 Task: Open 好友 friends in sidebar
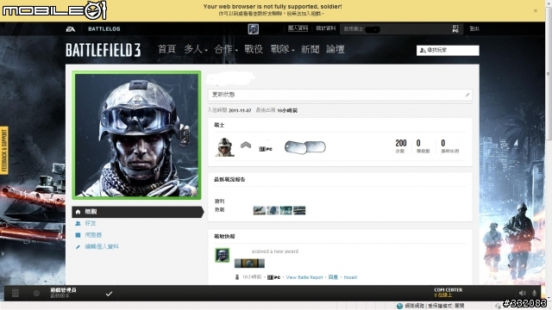[x=91, y=223]
